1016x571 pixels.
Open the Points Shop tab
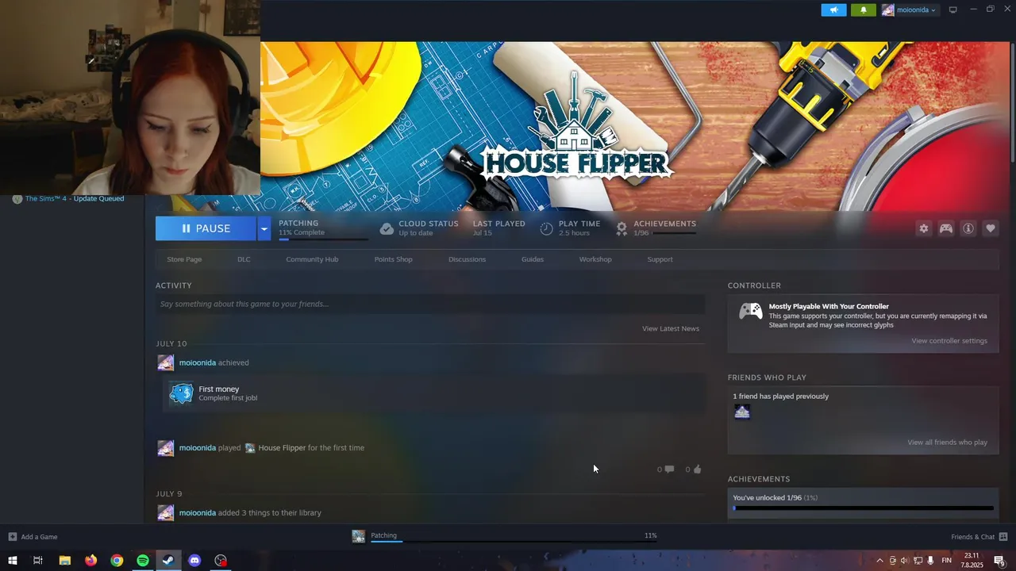[393, 259]
